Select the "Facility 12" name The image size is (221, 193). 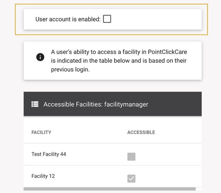[x=43, y=176]
